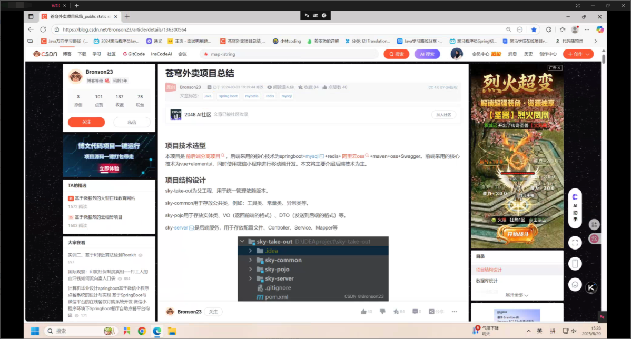Open the comment bubble icon in the sidebar

tap(574, 284)
